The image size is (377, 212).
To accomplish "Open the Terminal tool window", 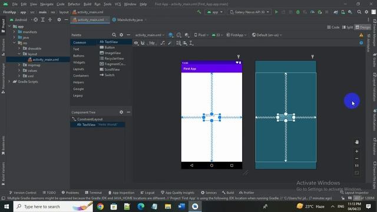I will [94, 193].
